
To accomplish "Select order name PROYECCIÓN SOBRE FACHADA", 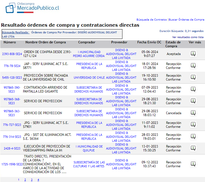I will coord(45,78).
